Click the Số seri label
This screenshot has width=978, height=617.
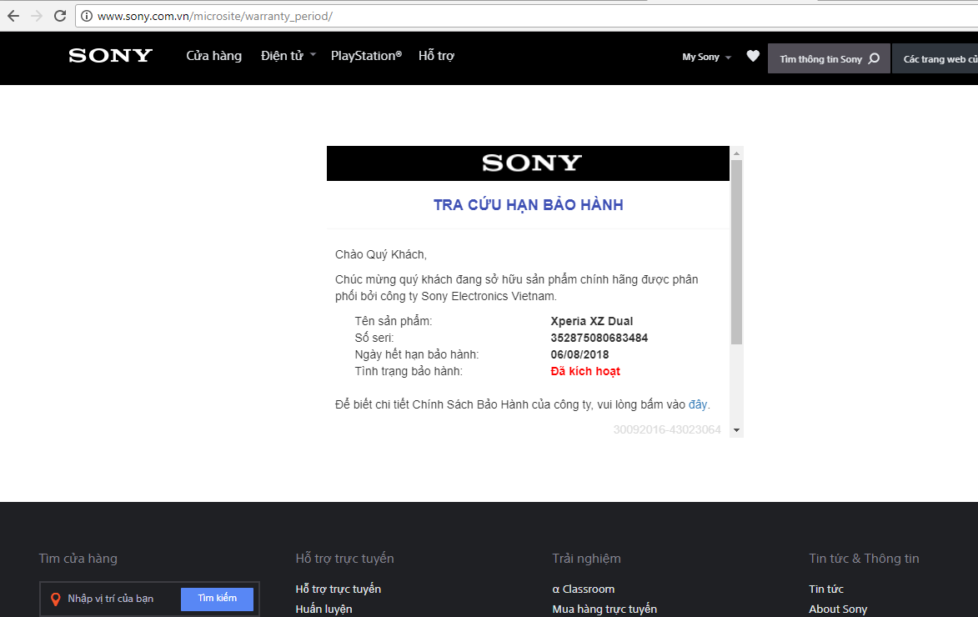coord(374,339)
